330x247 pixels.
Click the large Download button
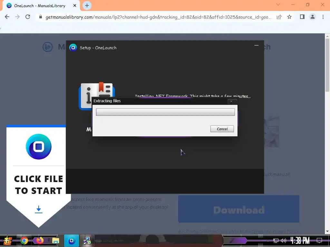click(x=239, y=209)
